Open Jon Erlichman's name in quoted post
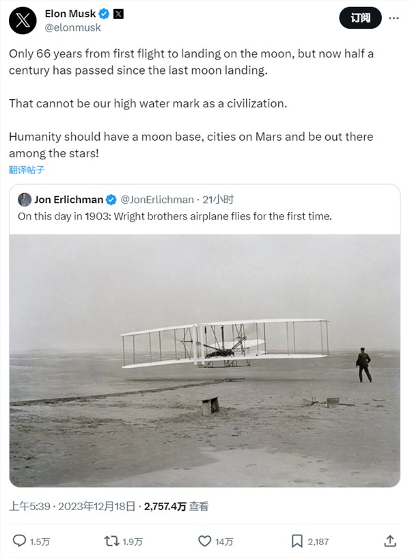410x558 pixels. (68, 200)
